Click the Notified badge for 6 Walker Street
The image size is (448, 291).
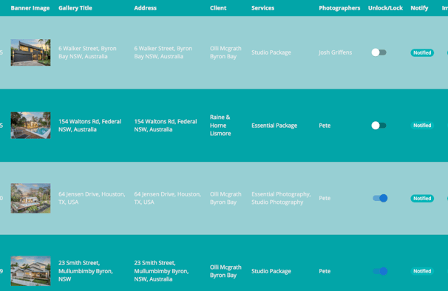point(422,52)
